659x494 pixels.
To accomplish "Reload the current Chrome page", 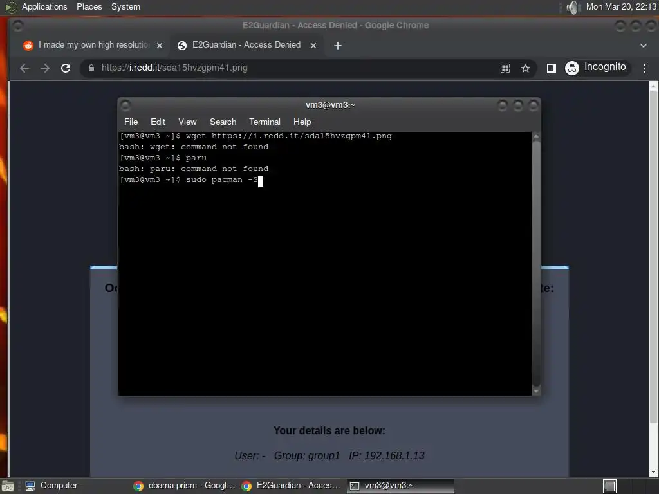I will [66, 68].
